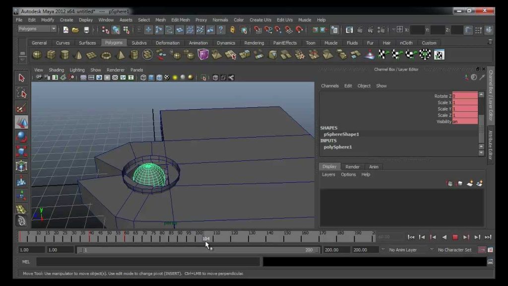Select the Lasso tool

pyautogui.click(x=21, y=93)
